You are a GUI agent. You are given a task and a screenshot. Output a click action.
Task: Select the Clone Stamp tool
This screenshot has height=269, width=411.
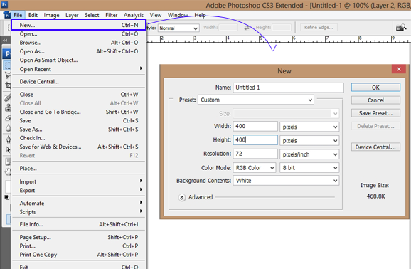point(7,107)
